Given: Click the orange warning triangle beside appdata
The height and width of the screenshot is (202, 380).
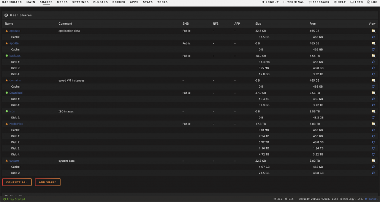Looking at the screenshot, I should [x=7, y=31].
